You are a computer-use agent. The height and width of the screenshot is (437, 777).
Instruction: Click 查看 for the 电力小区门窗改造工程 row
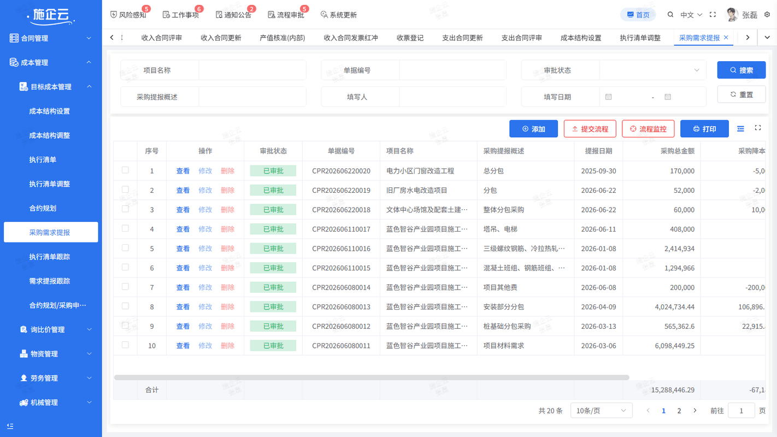[183, 171]
